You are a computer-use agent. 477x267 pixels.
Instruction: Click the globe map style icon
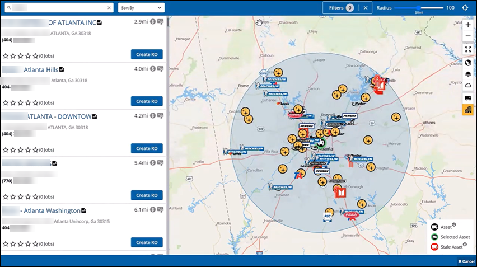[x=468, y=62]
